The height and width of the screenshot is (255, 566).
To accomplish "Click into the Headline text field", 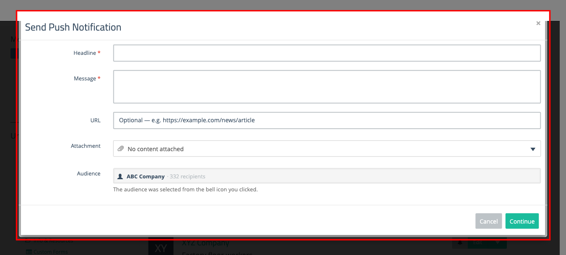I will [326, 53].
